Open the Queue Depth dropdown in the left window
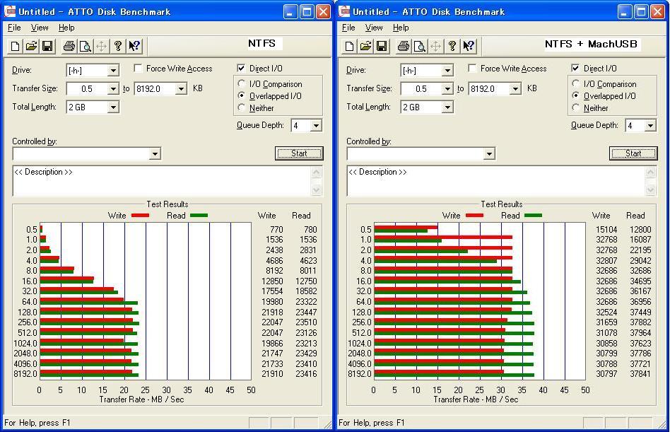 [x=315, y=126]
